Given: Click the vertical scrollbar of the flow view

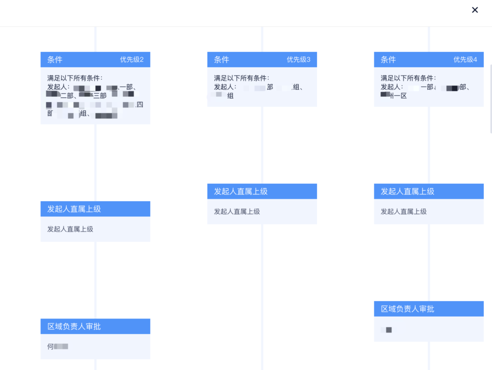Looking at the screenshot, I should 490,99.
